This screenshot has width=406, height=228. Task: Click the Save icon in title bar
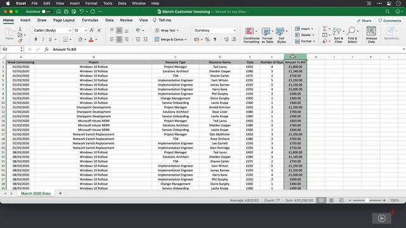point(66,11)
